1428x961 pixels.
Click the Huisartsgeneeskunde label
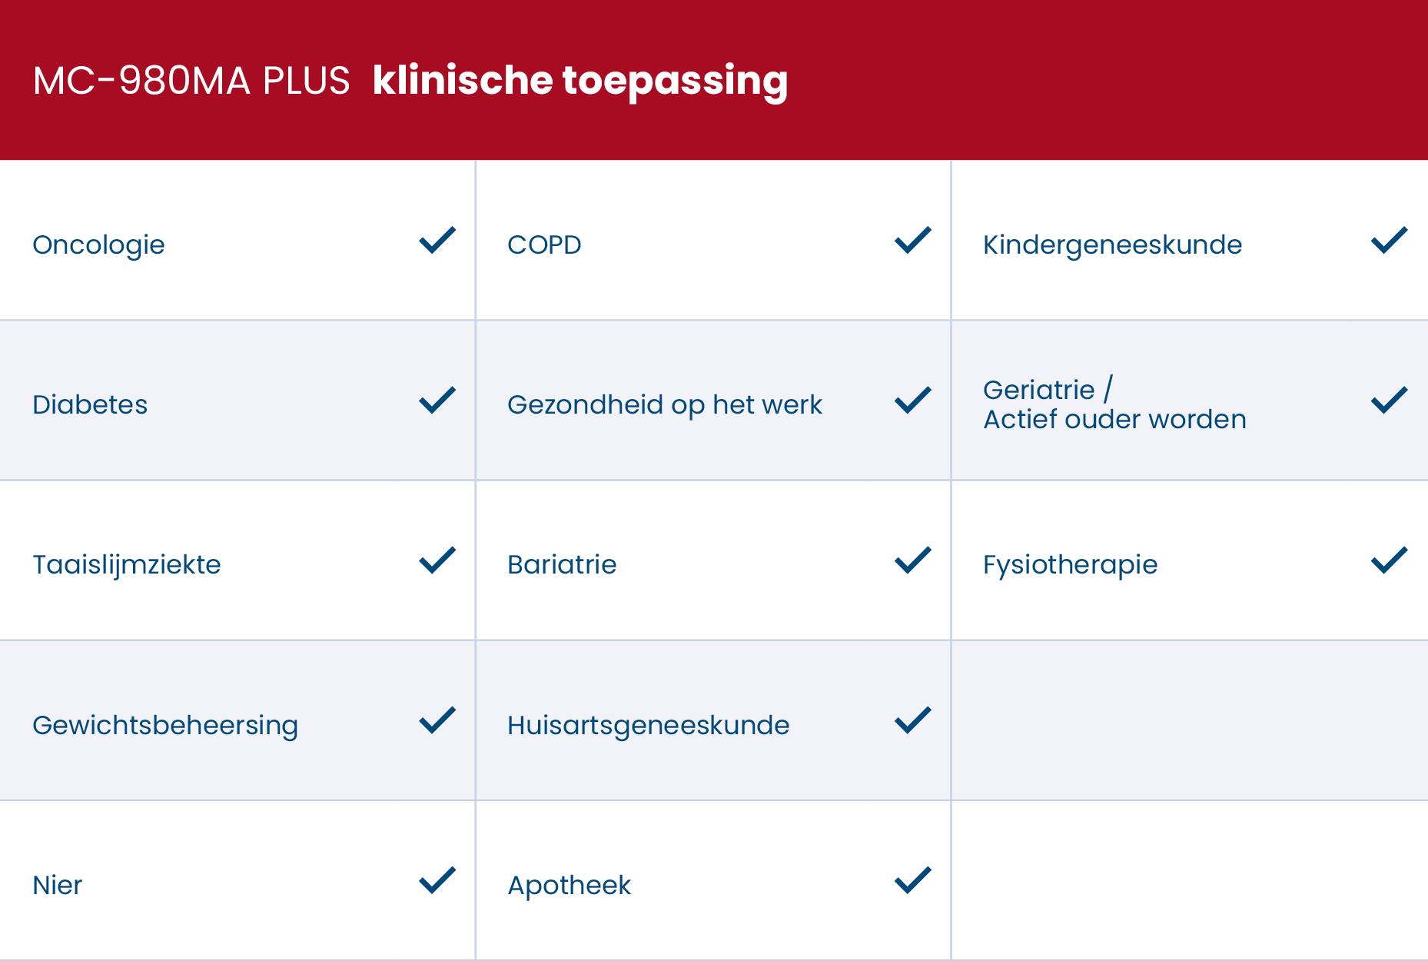tap(648, 725)
